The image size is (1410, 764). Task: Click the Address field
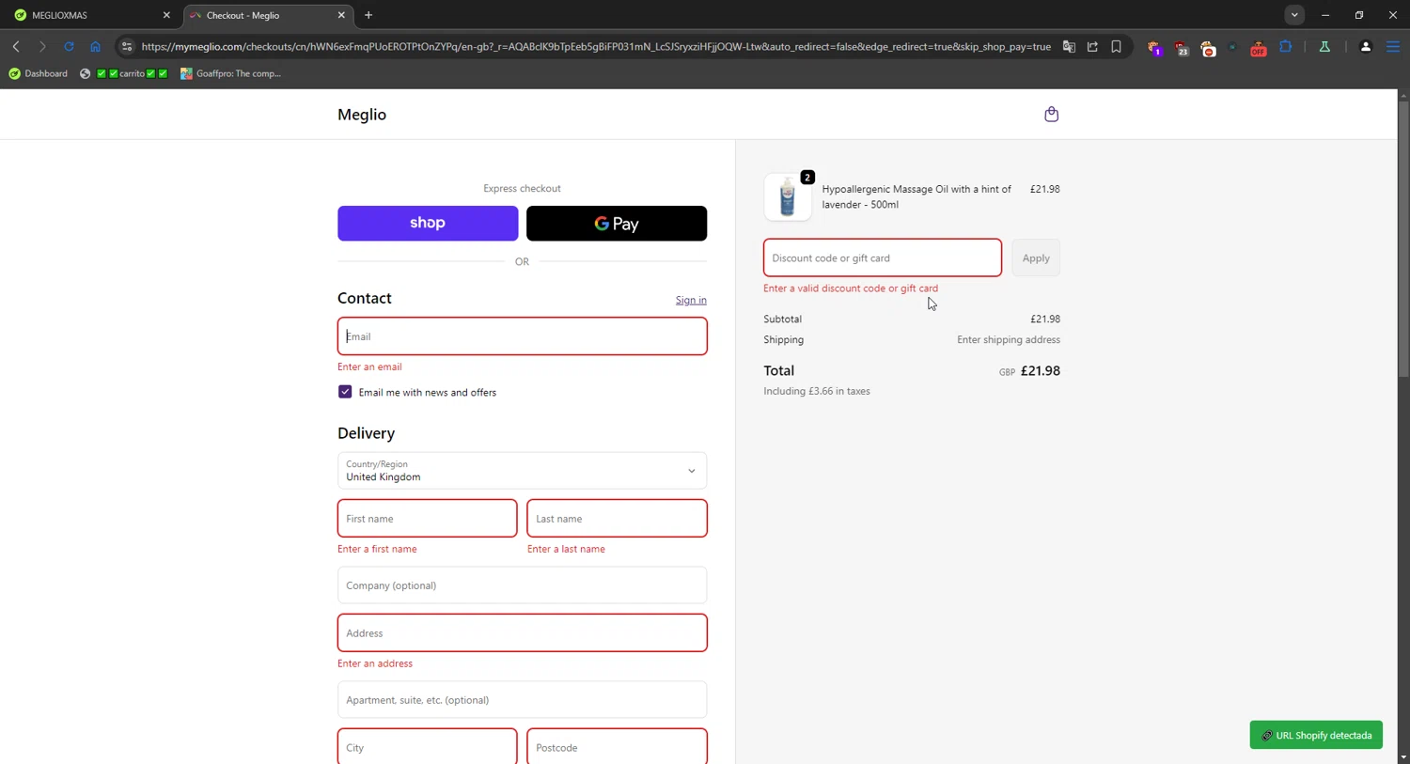coord(523,633)
